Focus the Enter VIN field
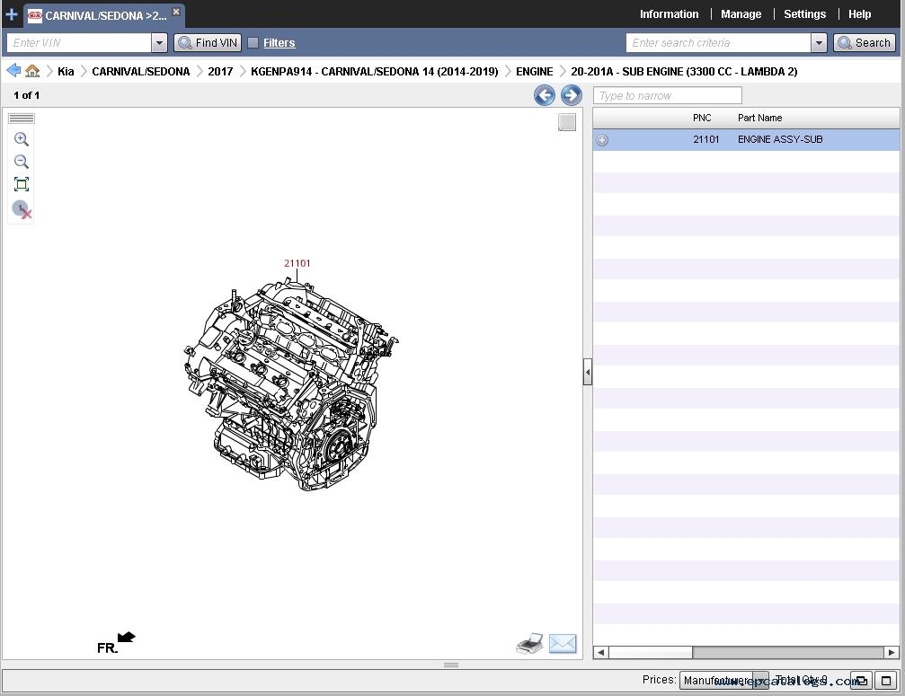Screen dimensions: 905x696 click(79, 43)
